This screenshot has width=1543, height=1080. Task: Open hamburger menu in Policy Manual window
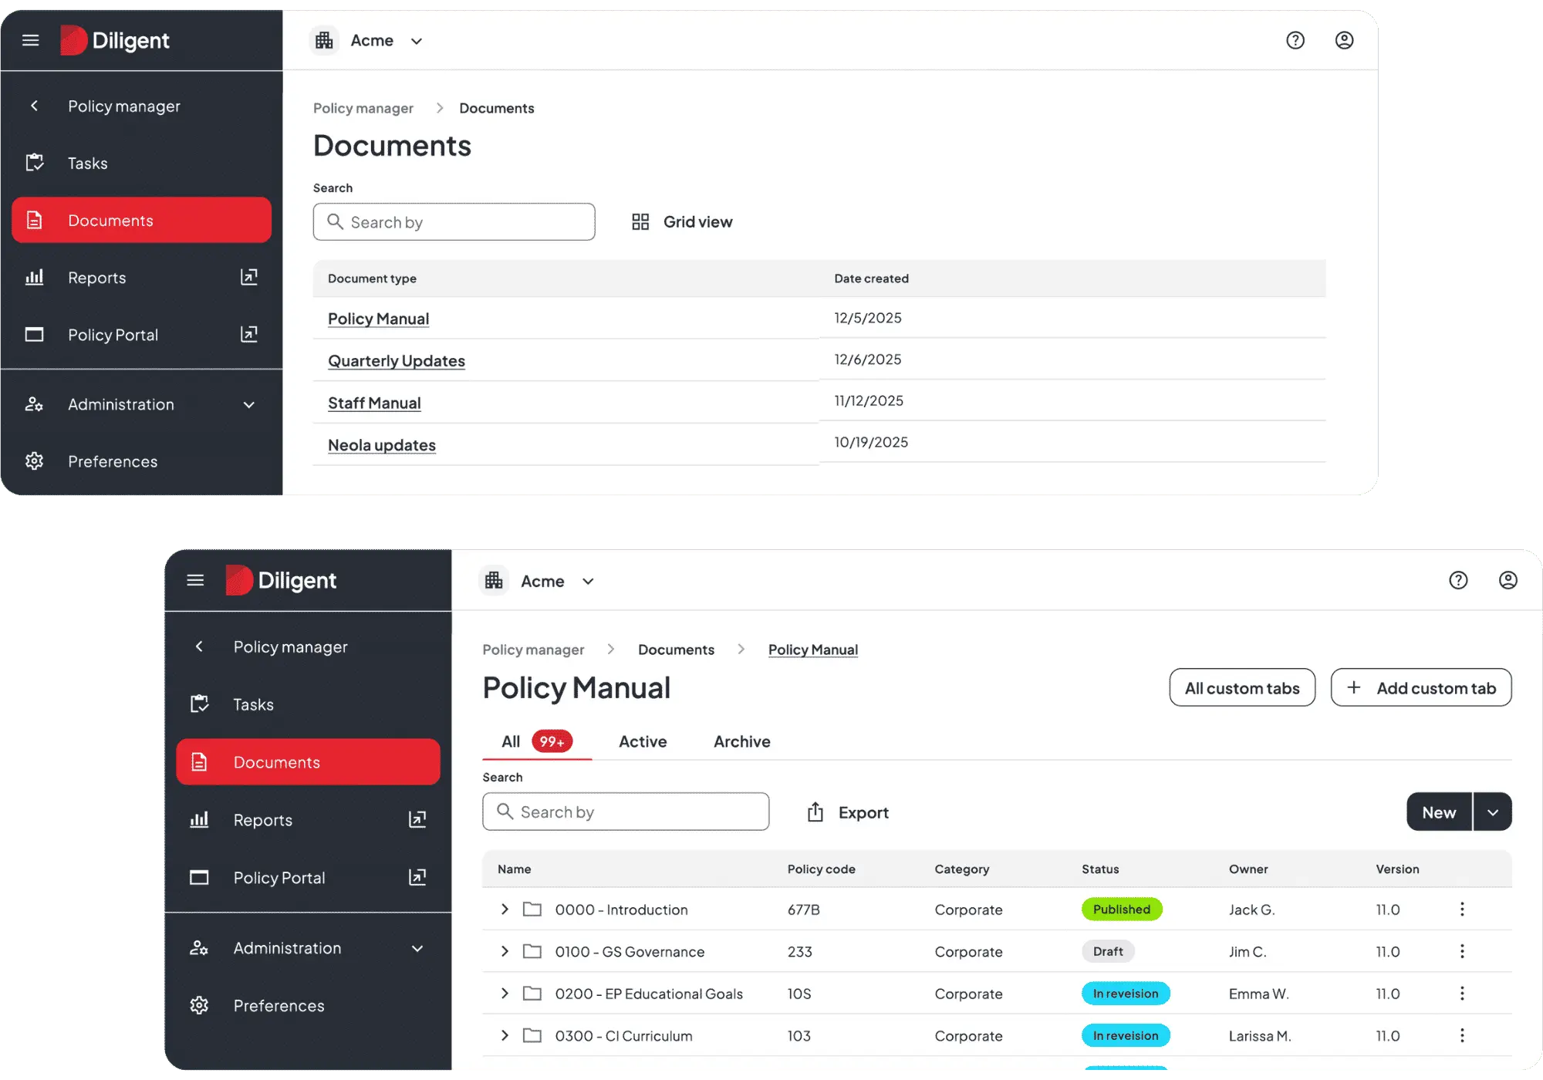pyautogui.click(x=195, y=580)
